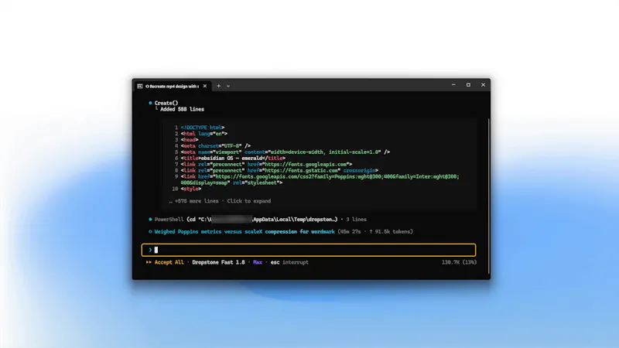Click the fonts.googleapis.com preconnect link line
The width and height of the screenshot is (619, 348).
266,164
